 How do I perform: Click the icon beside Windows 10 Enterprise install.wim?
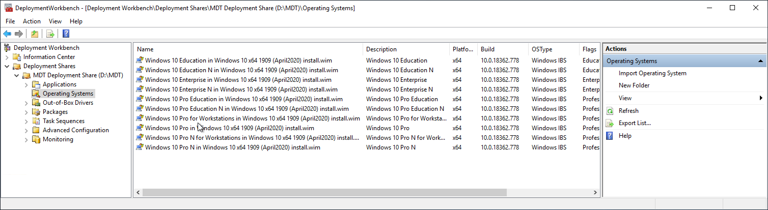140,80
